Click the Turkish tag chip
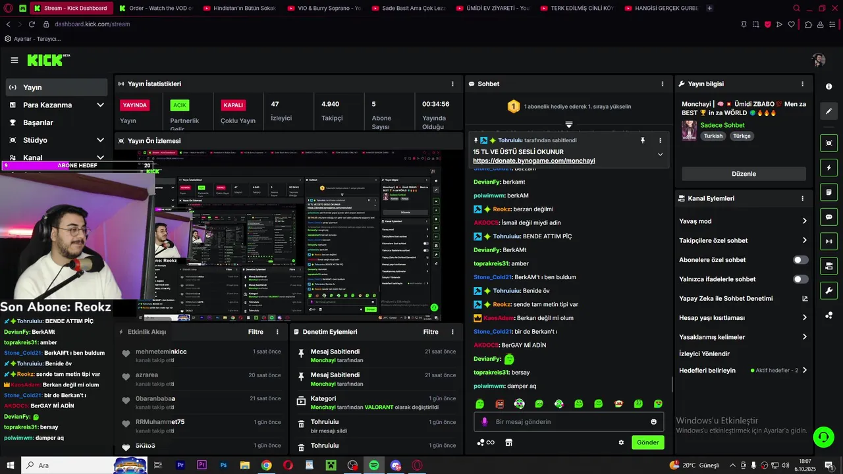The image size is (843, 474). click(x=713, y=136)
